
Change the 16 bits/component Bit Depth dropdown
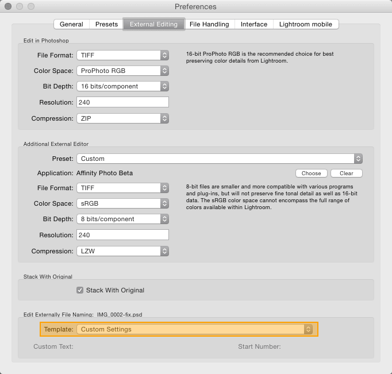click(123, 86)
